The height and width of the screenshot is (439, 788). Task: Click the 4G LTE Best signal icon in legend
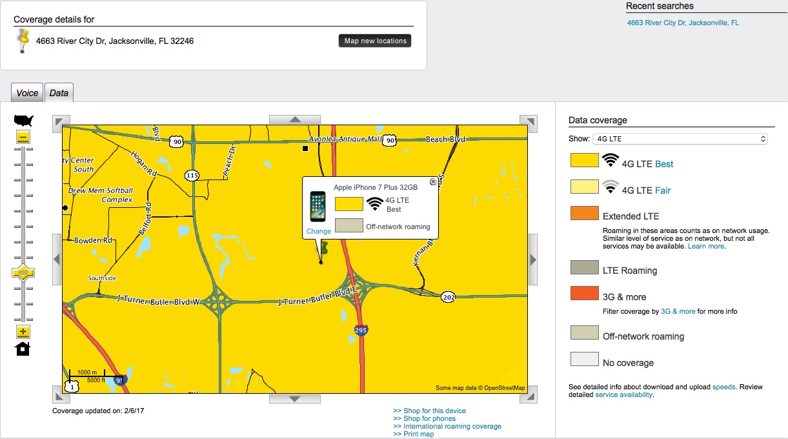pos(610,161)
